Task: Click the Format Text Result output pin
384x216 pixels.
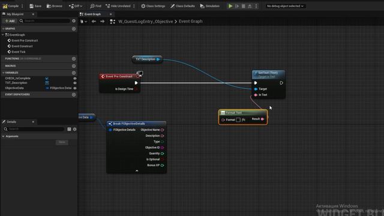Action: [262, 119]
